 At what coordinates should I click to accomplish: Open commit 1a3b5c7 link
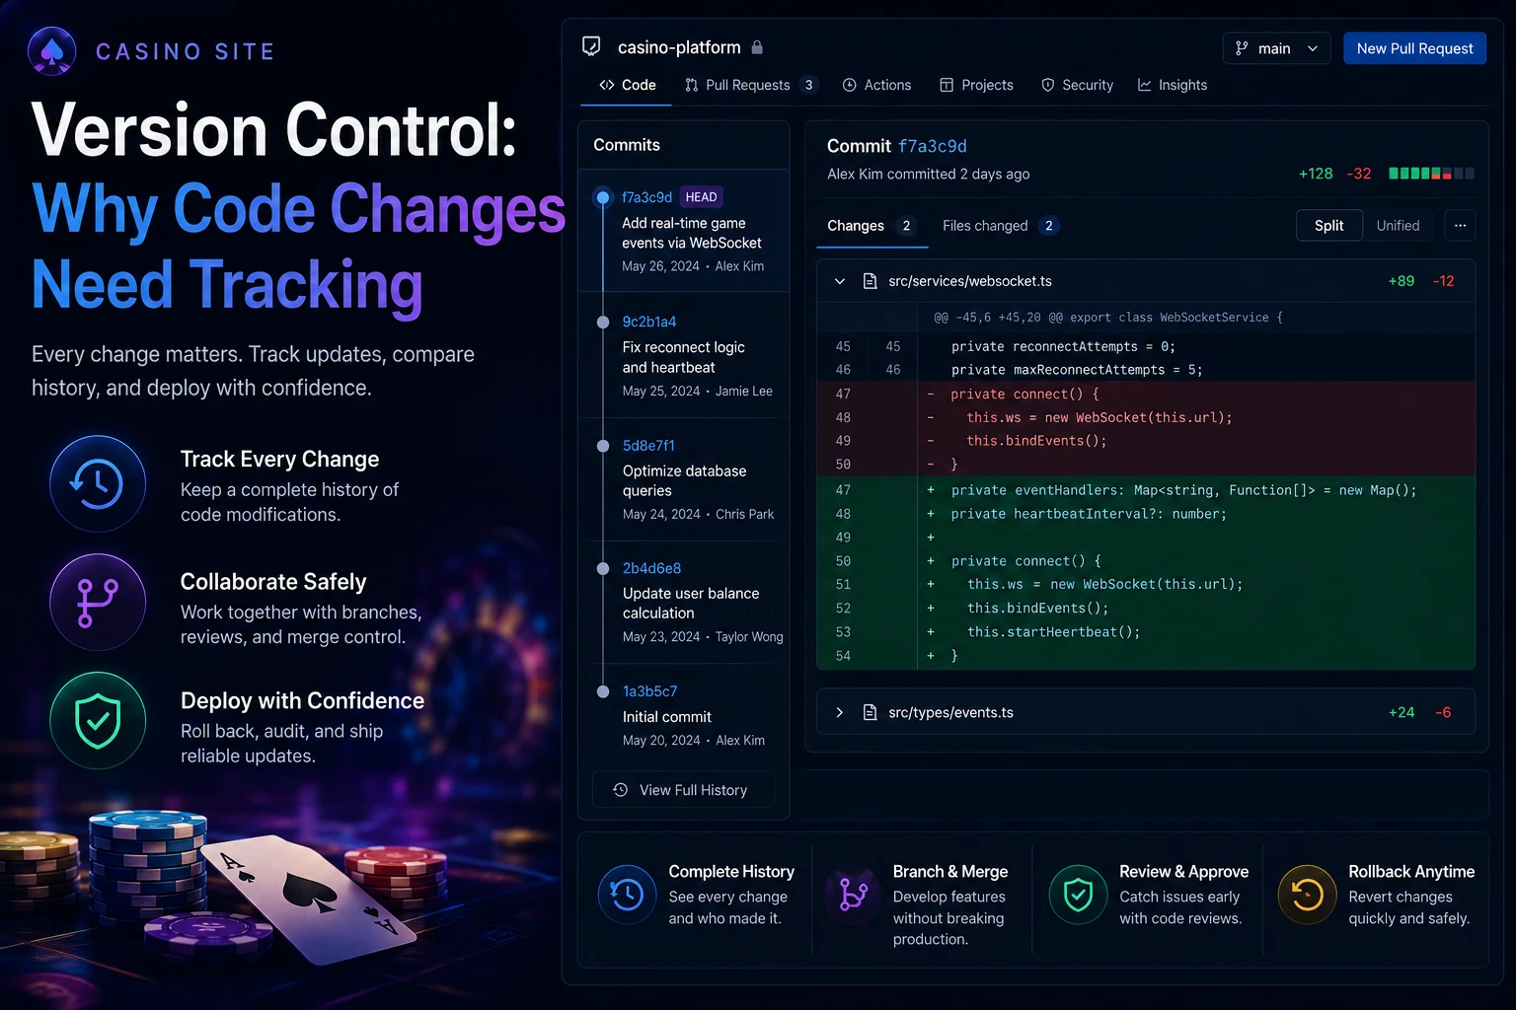[x=649, y=691]
